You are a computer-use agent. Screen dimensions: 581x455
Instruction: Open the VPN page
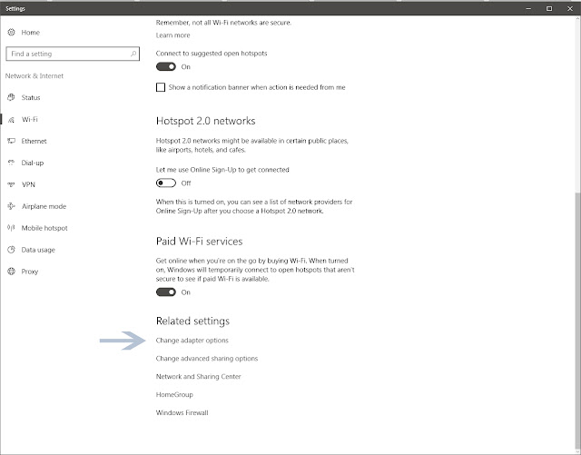pyautogui.click(x=28, y=184)
